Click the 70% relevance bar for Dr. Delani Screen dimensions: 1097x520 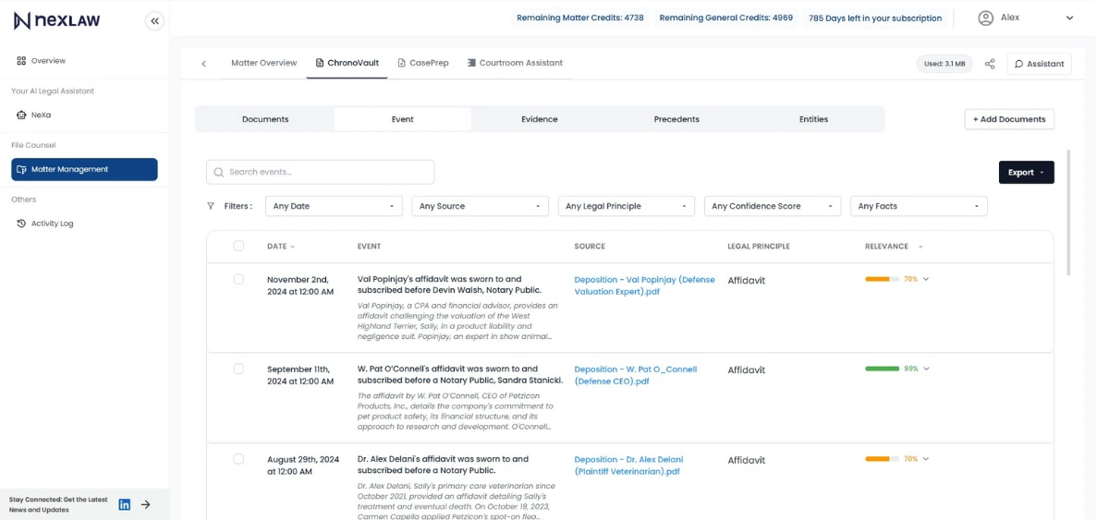click(x=883, y=459)
